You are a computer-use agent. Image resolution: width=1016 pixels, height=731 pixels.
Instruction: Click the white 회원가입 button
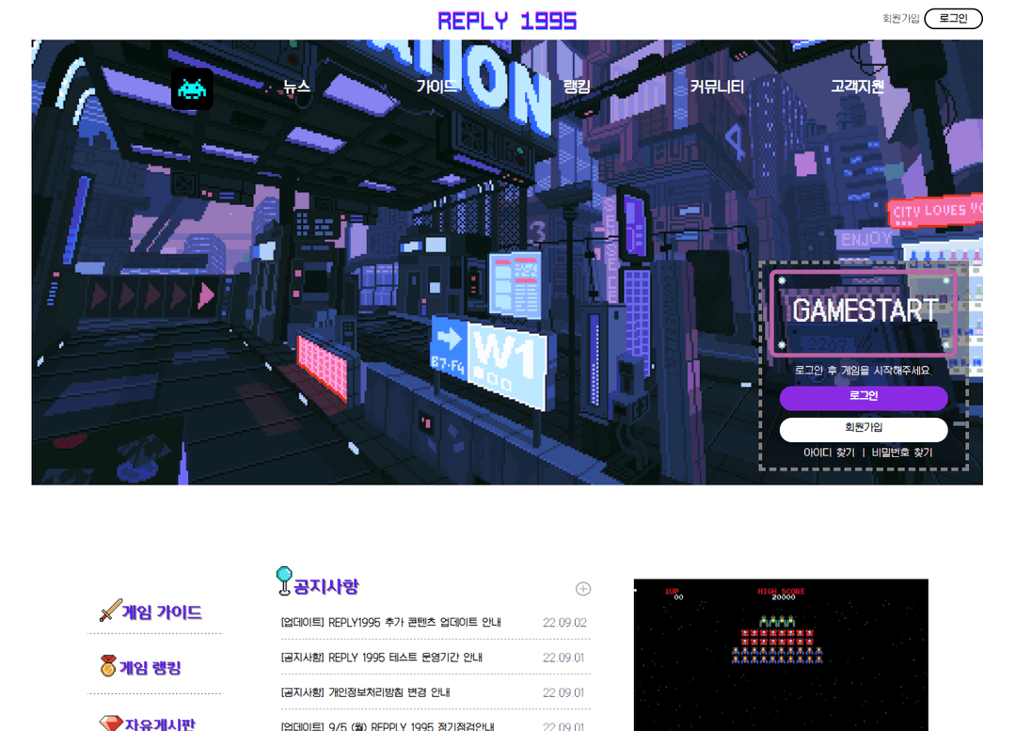[x=863, y=428]
